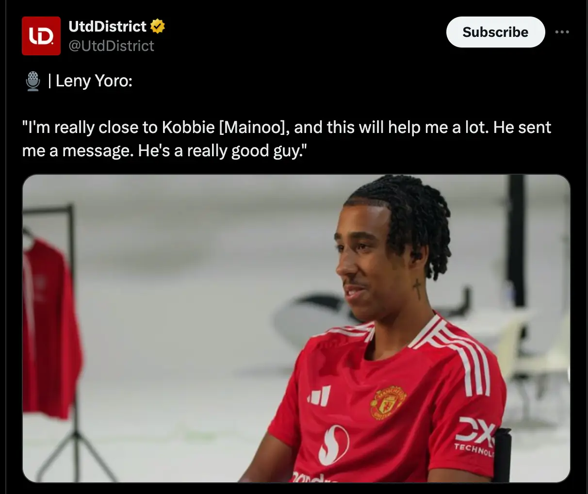Click the gold verified badge
Viewport: 588px width, 494px height.
(158, 26)
